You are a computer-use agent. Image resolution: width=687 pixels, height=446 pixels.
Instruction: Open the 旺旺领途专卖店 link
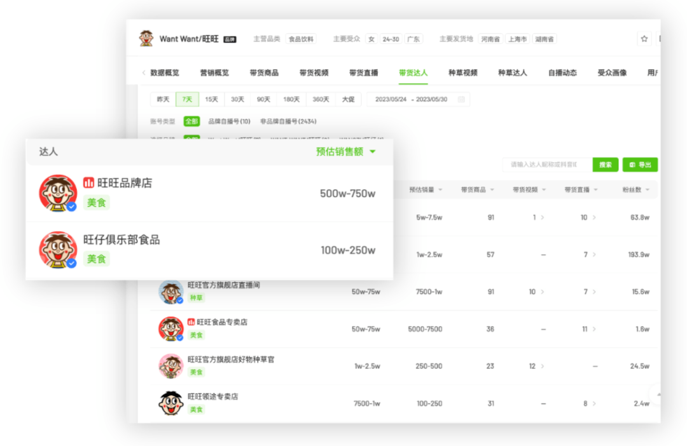pos(213,396)
